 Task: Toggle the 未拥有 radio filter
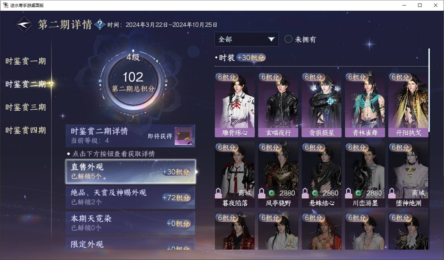[288, 39]
